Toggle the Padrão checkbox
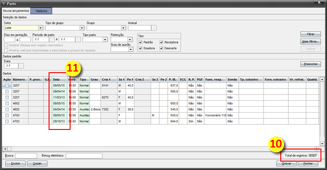 point(141,42)
